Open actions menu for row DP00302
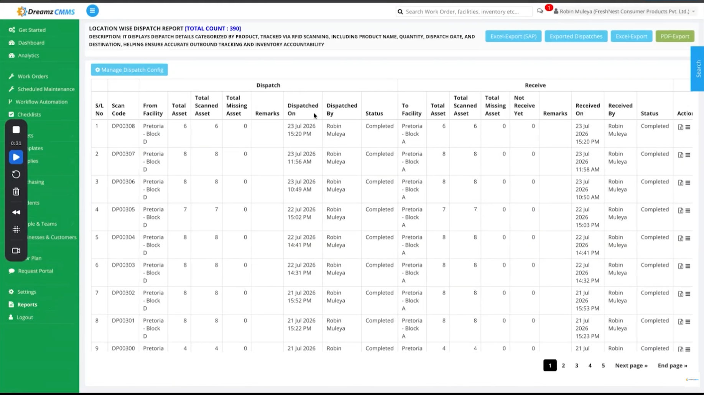The height and width of the screenshot is (395, 704). pyautogui.click(x=688, y=294)
